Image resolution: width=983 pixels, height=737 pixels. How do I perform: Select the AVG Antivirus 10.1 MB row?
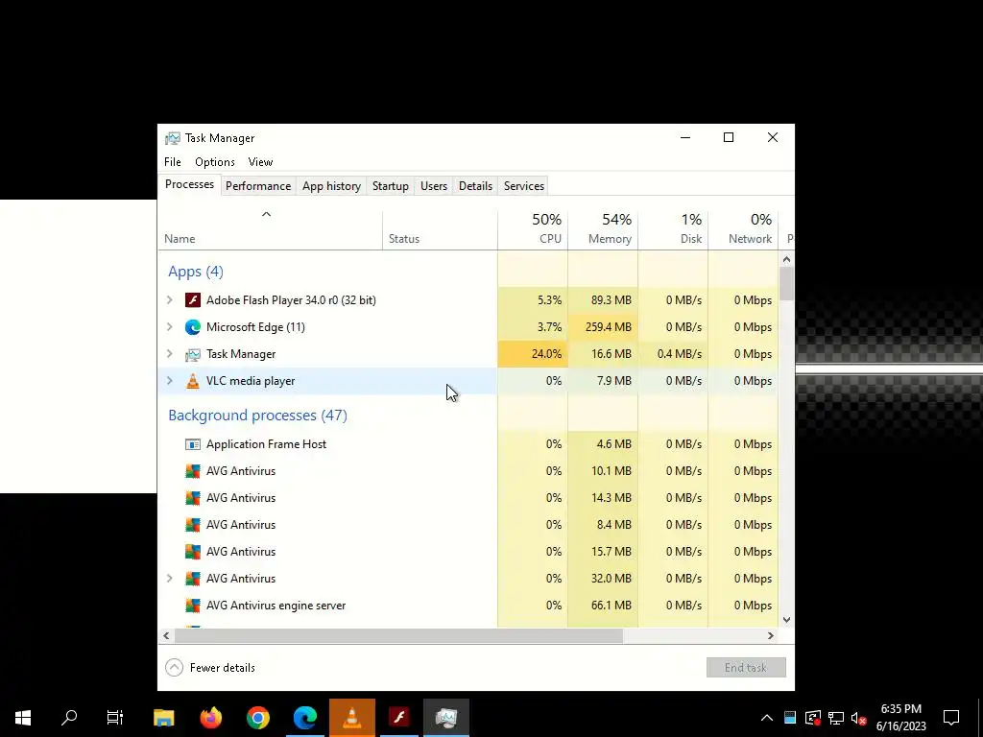tap(468, 471)
